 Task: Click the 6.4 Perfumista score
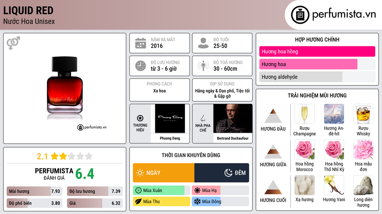coord(85,174)
